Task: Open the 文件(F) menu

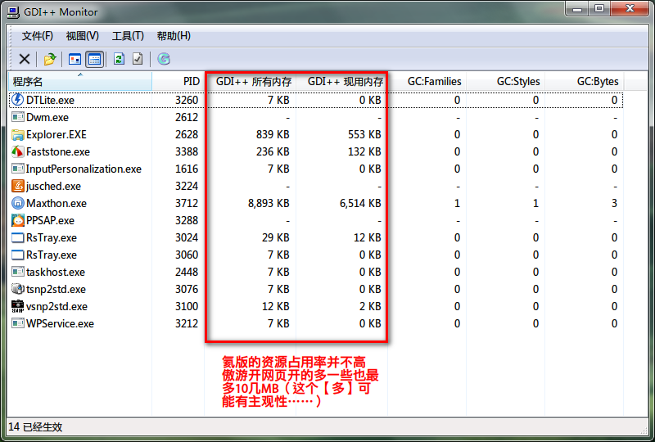Action: tap(37, 36)
